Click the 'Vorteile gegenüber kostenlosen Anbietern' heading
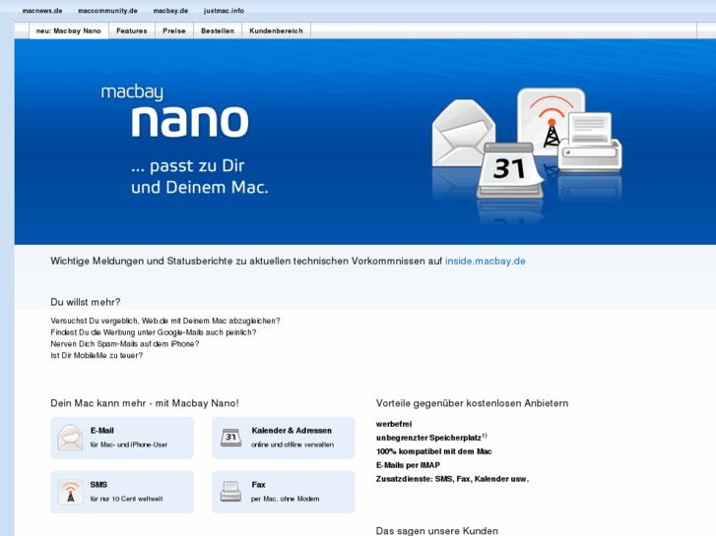The width and height of the screenshot is (716, 536). [472, 403]
